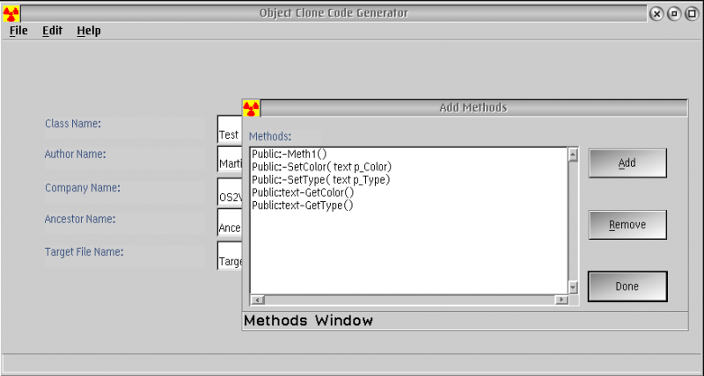Click the methods list scroll left arrow
This screenshot has width=704, height=376.
pos(257,300)
